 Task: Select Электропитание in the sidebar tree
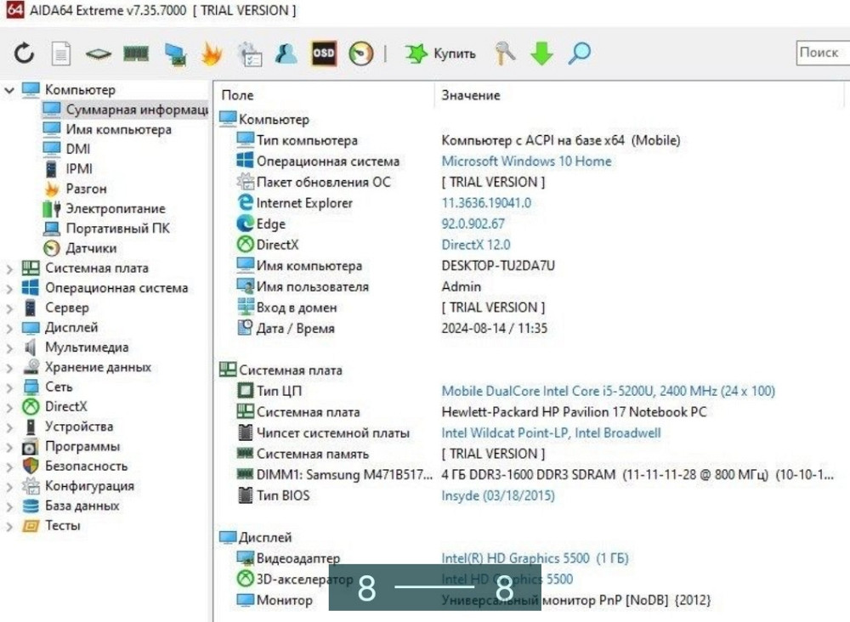pos(115,208)
